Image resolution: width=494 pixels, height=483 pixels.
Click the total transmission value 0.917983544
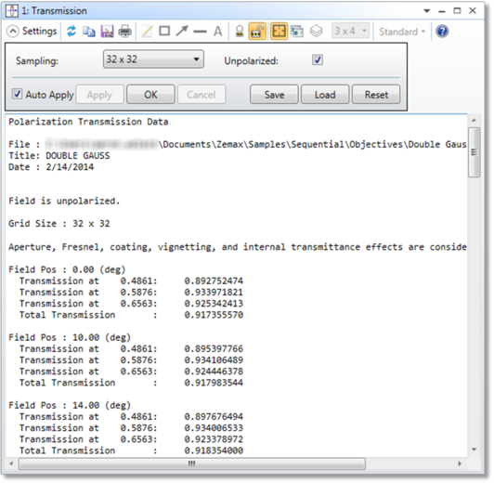pyautogui.click(x=214, y=383)
